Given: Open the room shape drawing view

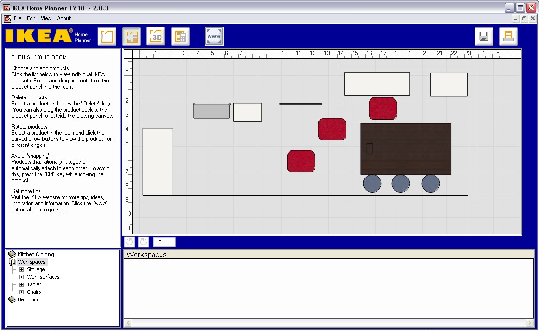Looking at the screenshot, I should point(107,36).
